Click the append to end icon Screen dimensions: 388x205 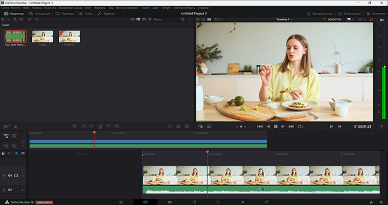83,126
